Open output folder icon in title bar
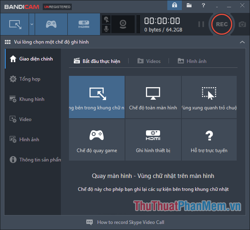The image size is (250, 230). pos(189,5)
